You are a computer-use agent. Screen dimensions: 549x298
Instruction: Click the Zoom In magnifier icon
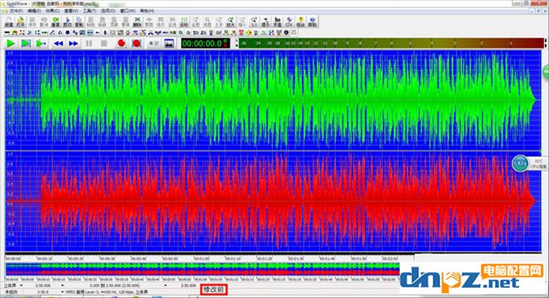pos(230,22)
